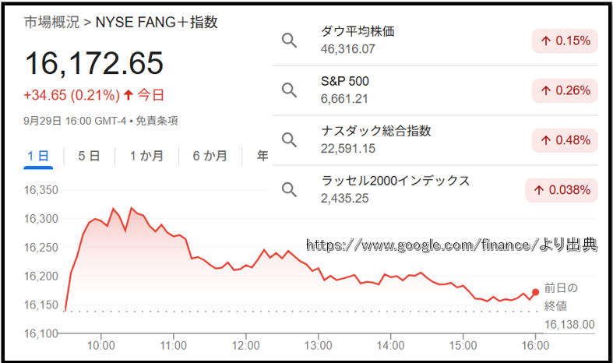Click the ↑ 0.15% change badge

(x=564, y=41)
